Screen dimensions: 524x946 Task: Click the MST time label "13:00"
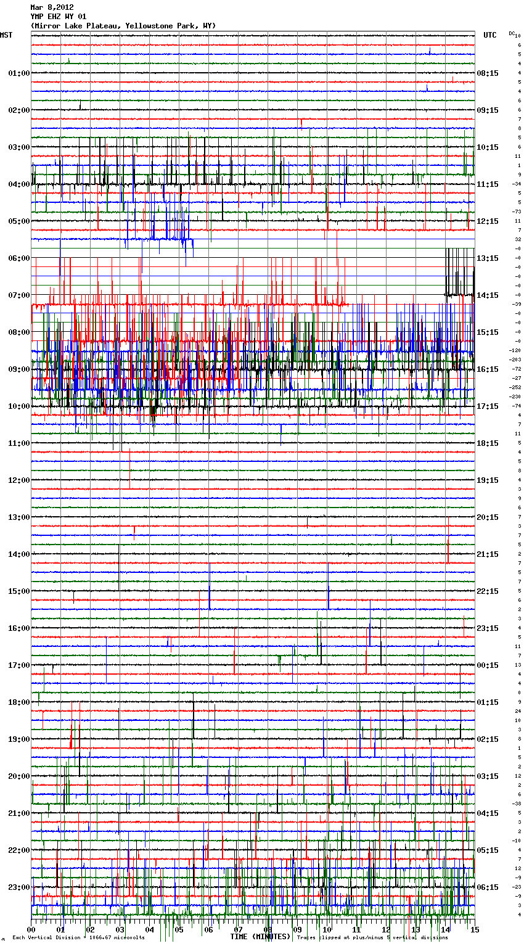click(19, 517)
